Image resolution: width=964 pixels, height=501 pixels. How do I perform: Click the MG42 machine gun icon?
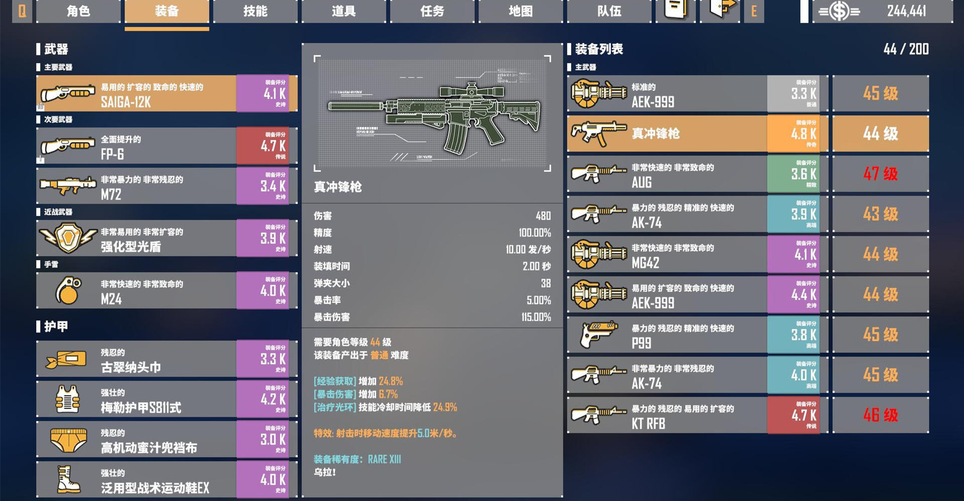pos(598,254)
